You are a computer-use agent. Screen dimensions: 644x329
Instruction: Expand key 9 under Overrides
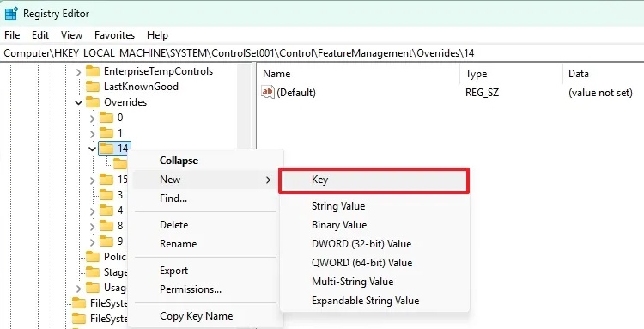[x=92, y=241]
